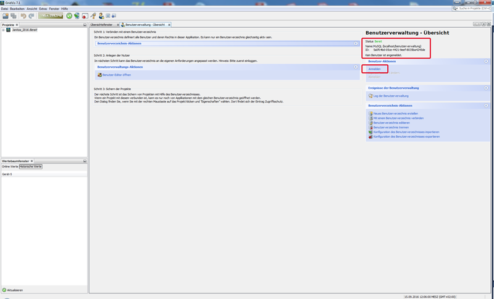Collapse the Benutzer-Aktionen section
This screenshot has width=494, height=299.
pos(486,61)
